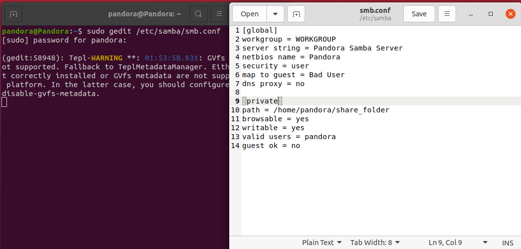Click the Open button
Viewport: 521px width, 249px height.
(250, 14)
